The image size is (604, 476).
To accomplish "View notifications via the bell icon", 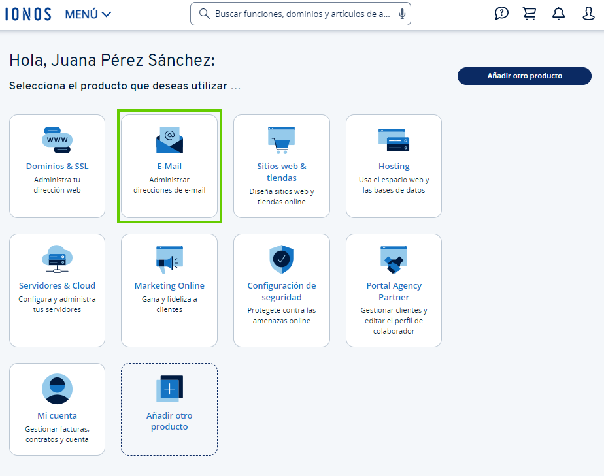I will coord(558,14).
